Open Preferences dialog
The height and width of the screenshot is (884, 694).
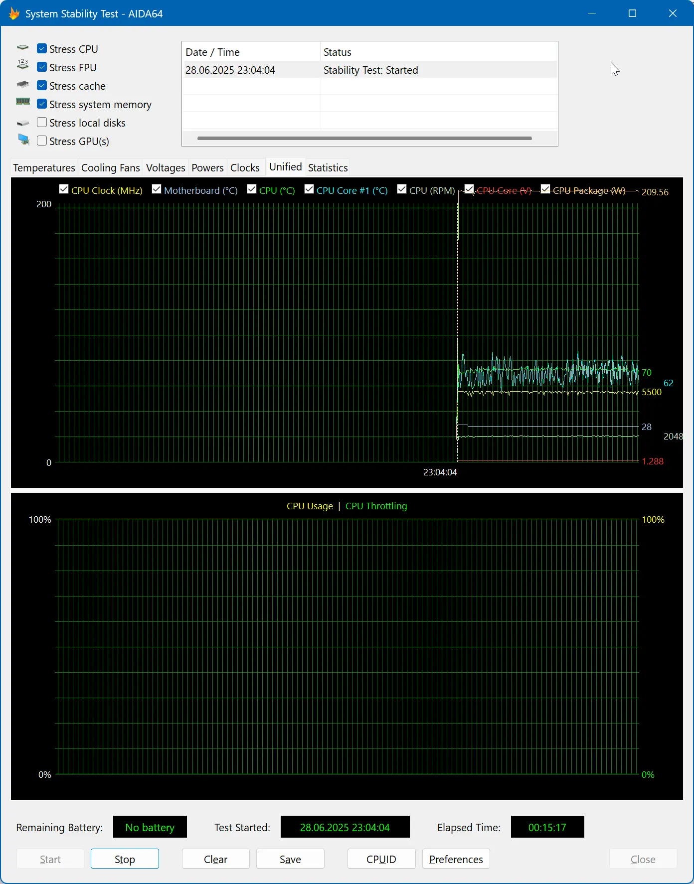pos(456,859)
